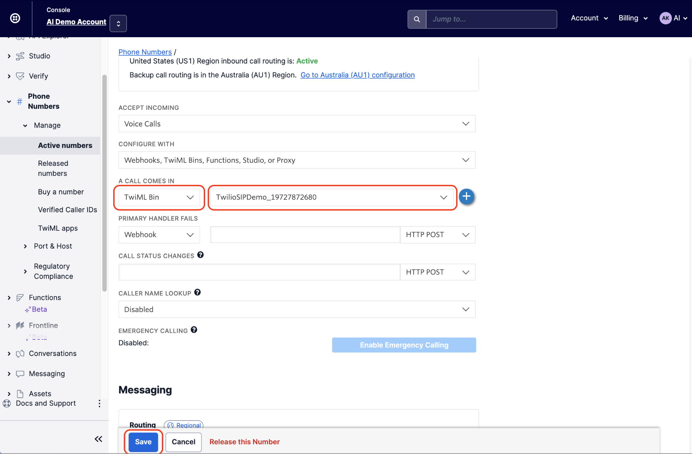
Task: Expand Regulatory Compliance submenu
Action: tap(25, 271)
